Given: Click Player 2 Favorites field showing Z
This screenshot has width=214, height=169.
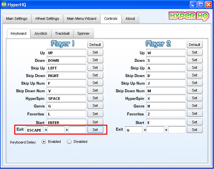Looking at the screenshot, I should tap(166, 114).
